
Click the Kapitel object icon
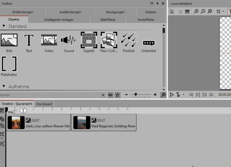coord(89,40)
